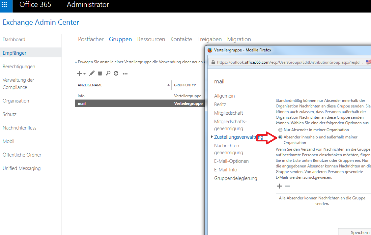Click the Firefox address bar URL
This screenshot has height=235, width=371.
289,62
